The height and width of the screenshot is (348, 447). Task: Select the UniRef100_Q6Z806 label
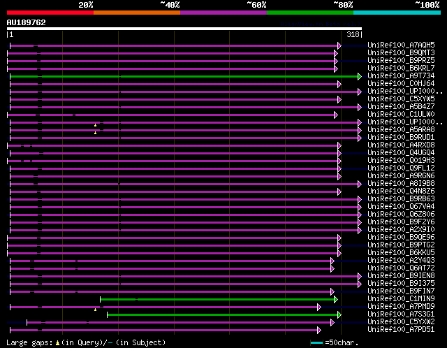[x=401, y=215]
